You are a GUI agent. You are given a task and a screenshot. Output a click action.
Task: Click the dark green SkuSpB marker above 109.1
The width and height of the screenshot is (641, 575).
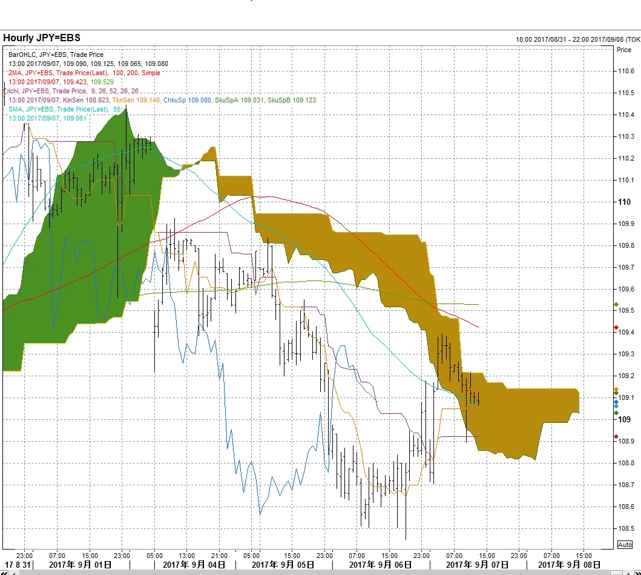tap(616, 393)
